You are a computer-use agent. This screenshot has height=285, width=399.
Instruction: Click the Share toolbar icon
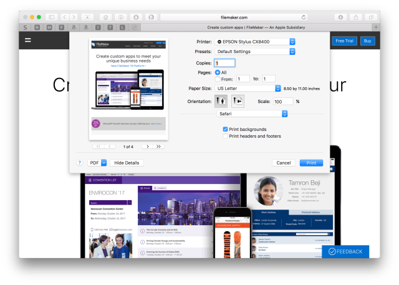[356, 17]
